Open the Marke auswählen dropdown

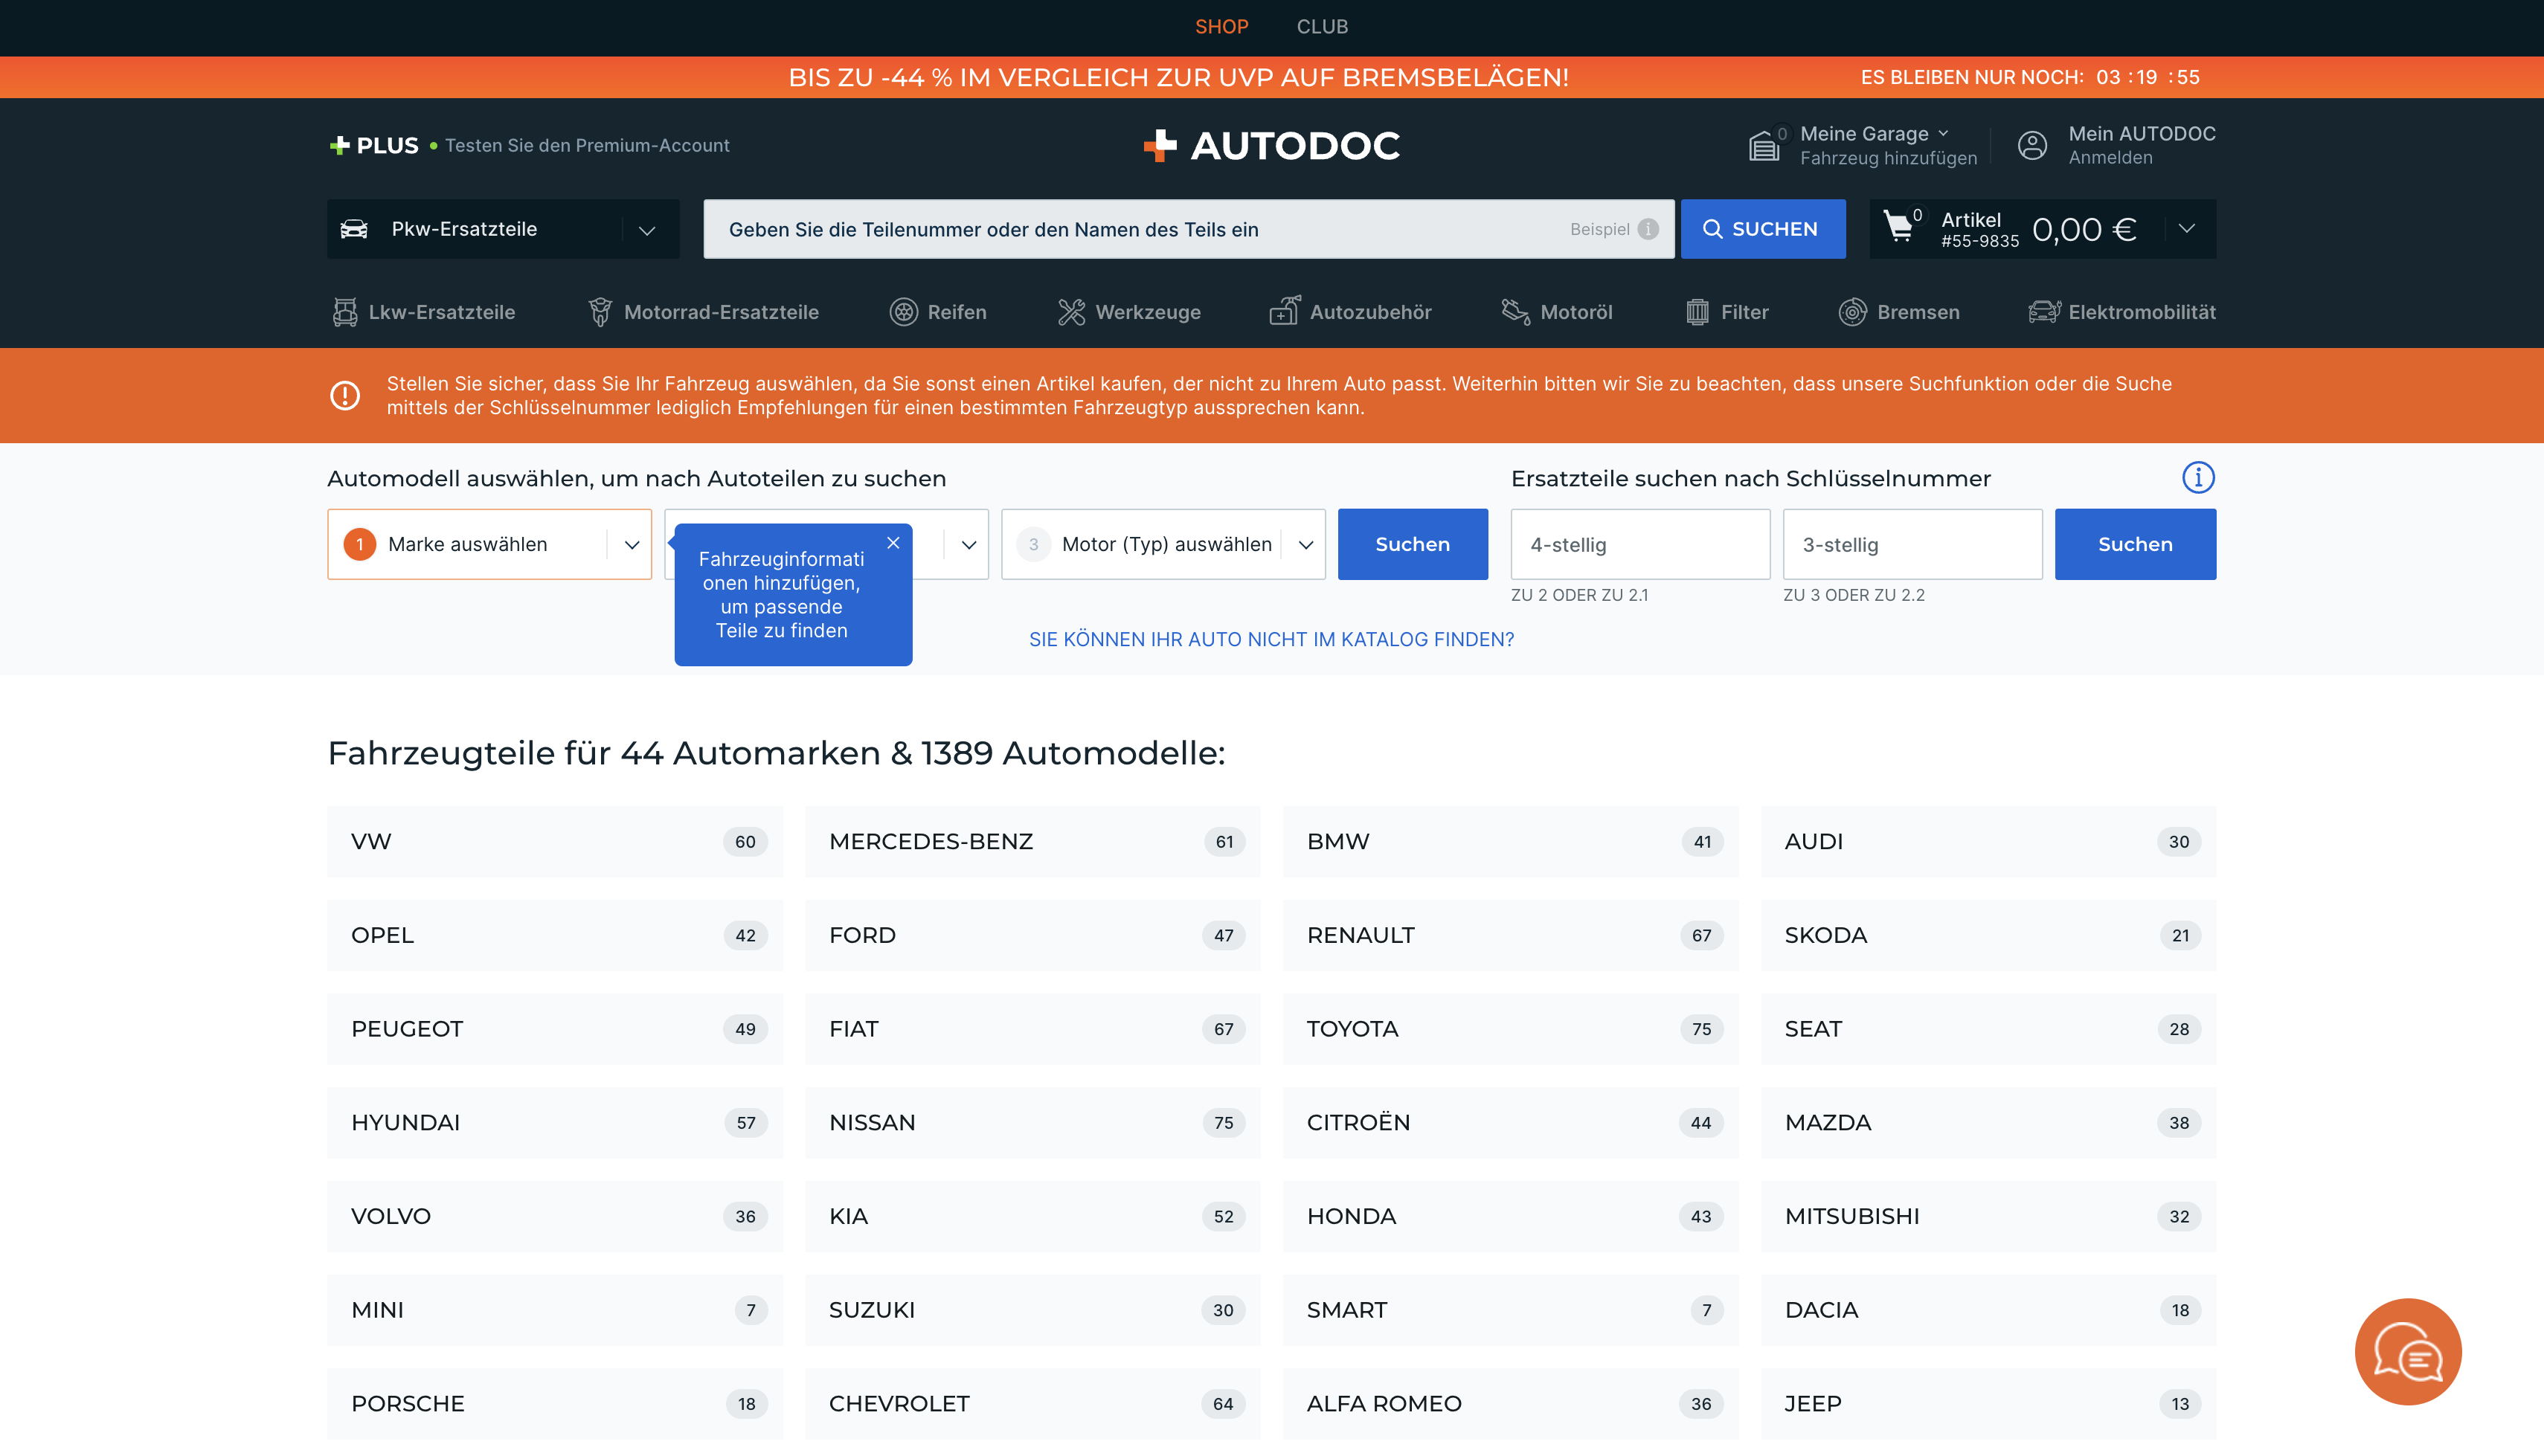click(x=489, y=544)
